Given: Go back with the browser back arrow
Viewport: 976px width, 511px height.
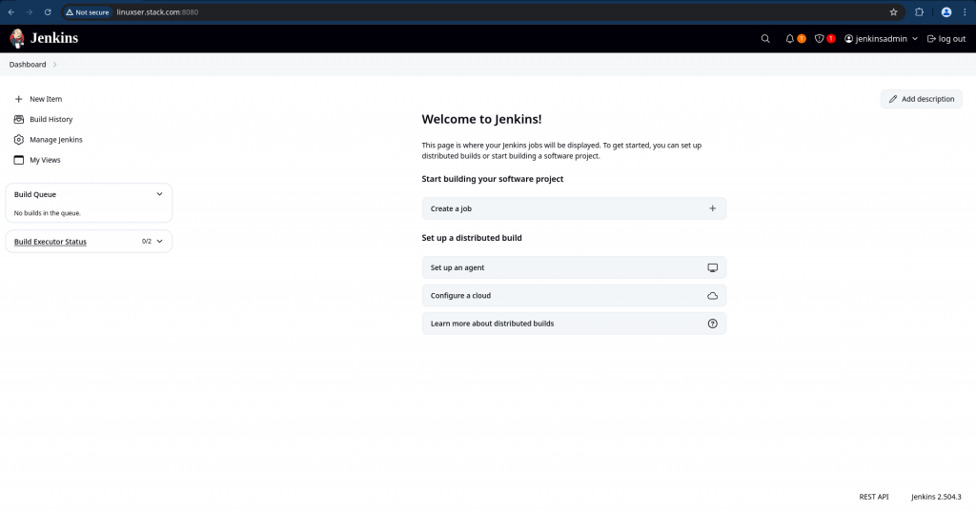Looking at the screenshot, I should click(x=11, y=11).
